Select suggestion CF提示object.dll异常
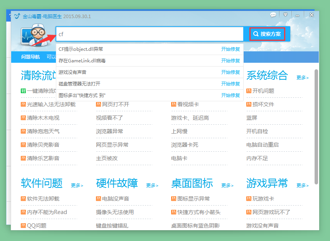The width and height of the screenshot is (330, 241). 81,49
